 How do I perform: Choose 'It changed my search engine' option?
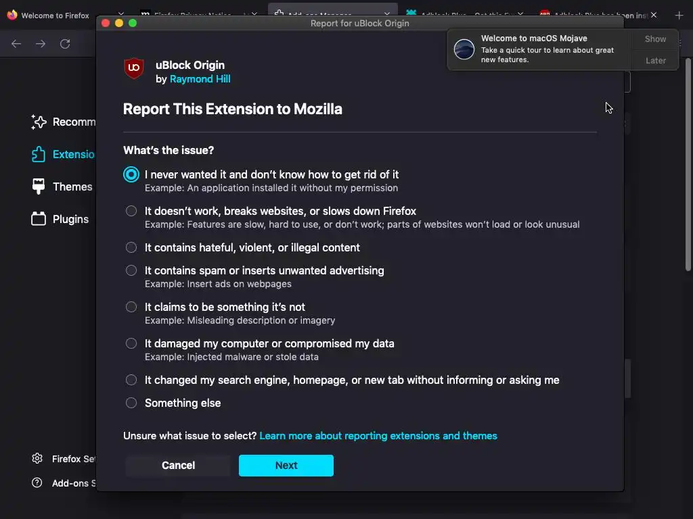131,380
